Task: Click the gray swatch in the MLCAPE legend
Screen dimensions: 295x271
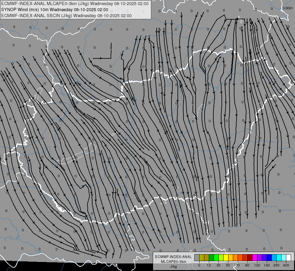Action: (x=197, y=257)
